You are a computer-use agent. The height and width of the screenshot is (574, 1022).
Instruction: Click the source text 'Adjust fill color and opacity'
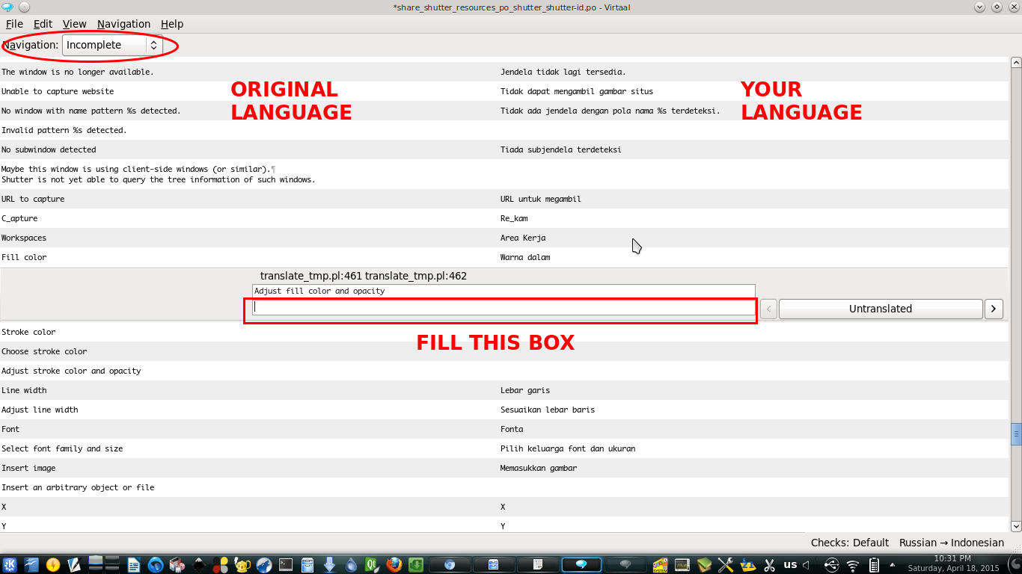pyautogui.click(x=319, y=291)
